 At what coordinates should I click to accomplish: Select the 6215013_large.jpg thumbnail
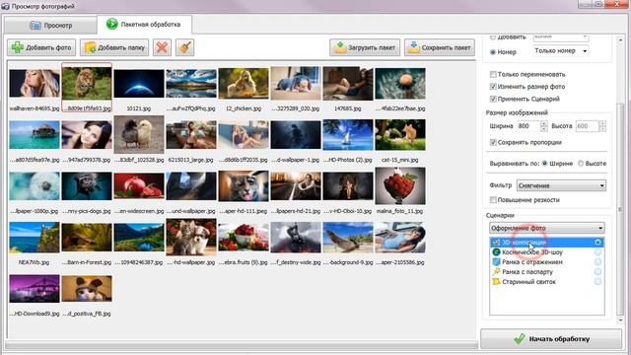191,135
